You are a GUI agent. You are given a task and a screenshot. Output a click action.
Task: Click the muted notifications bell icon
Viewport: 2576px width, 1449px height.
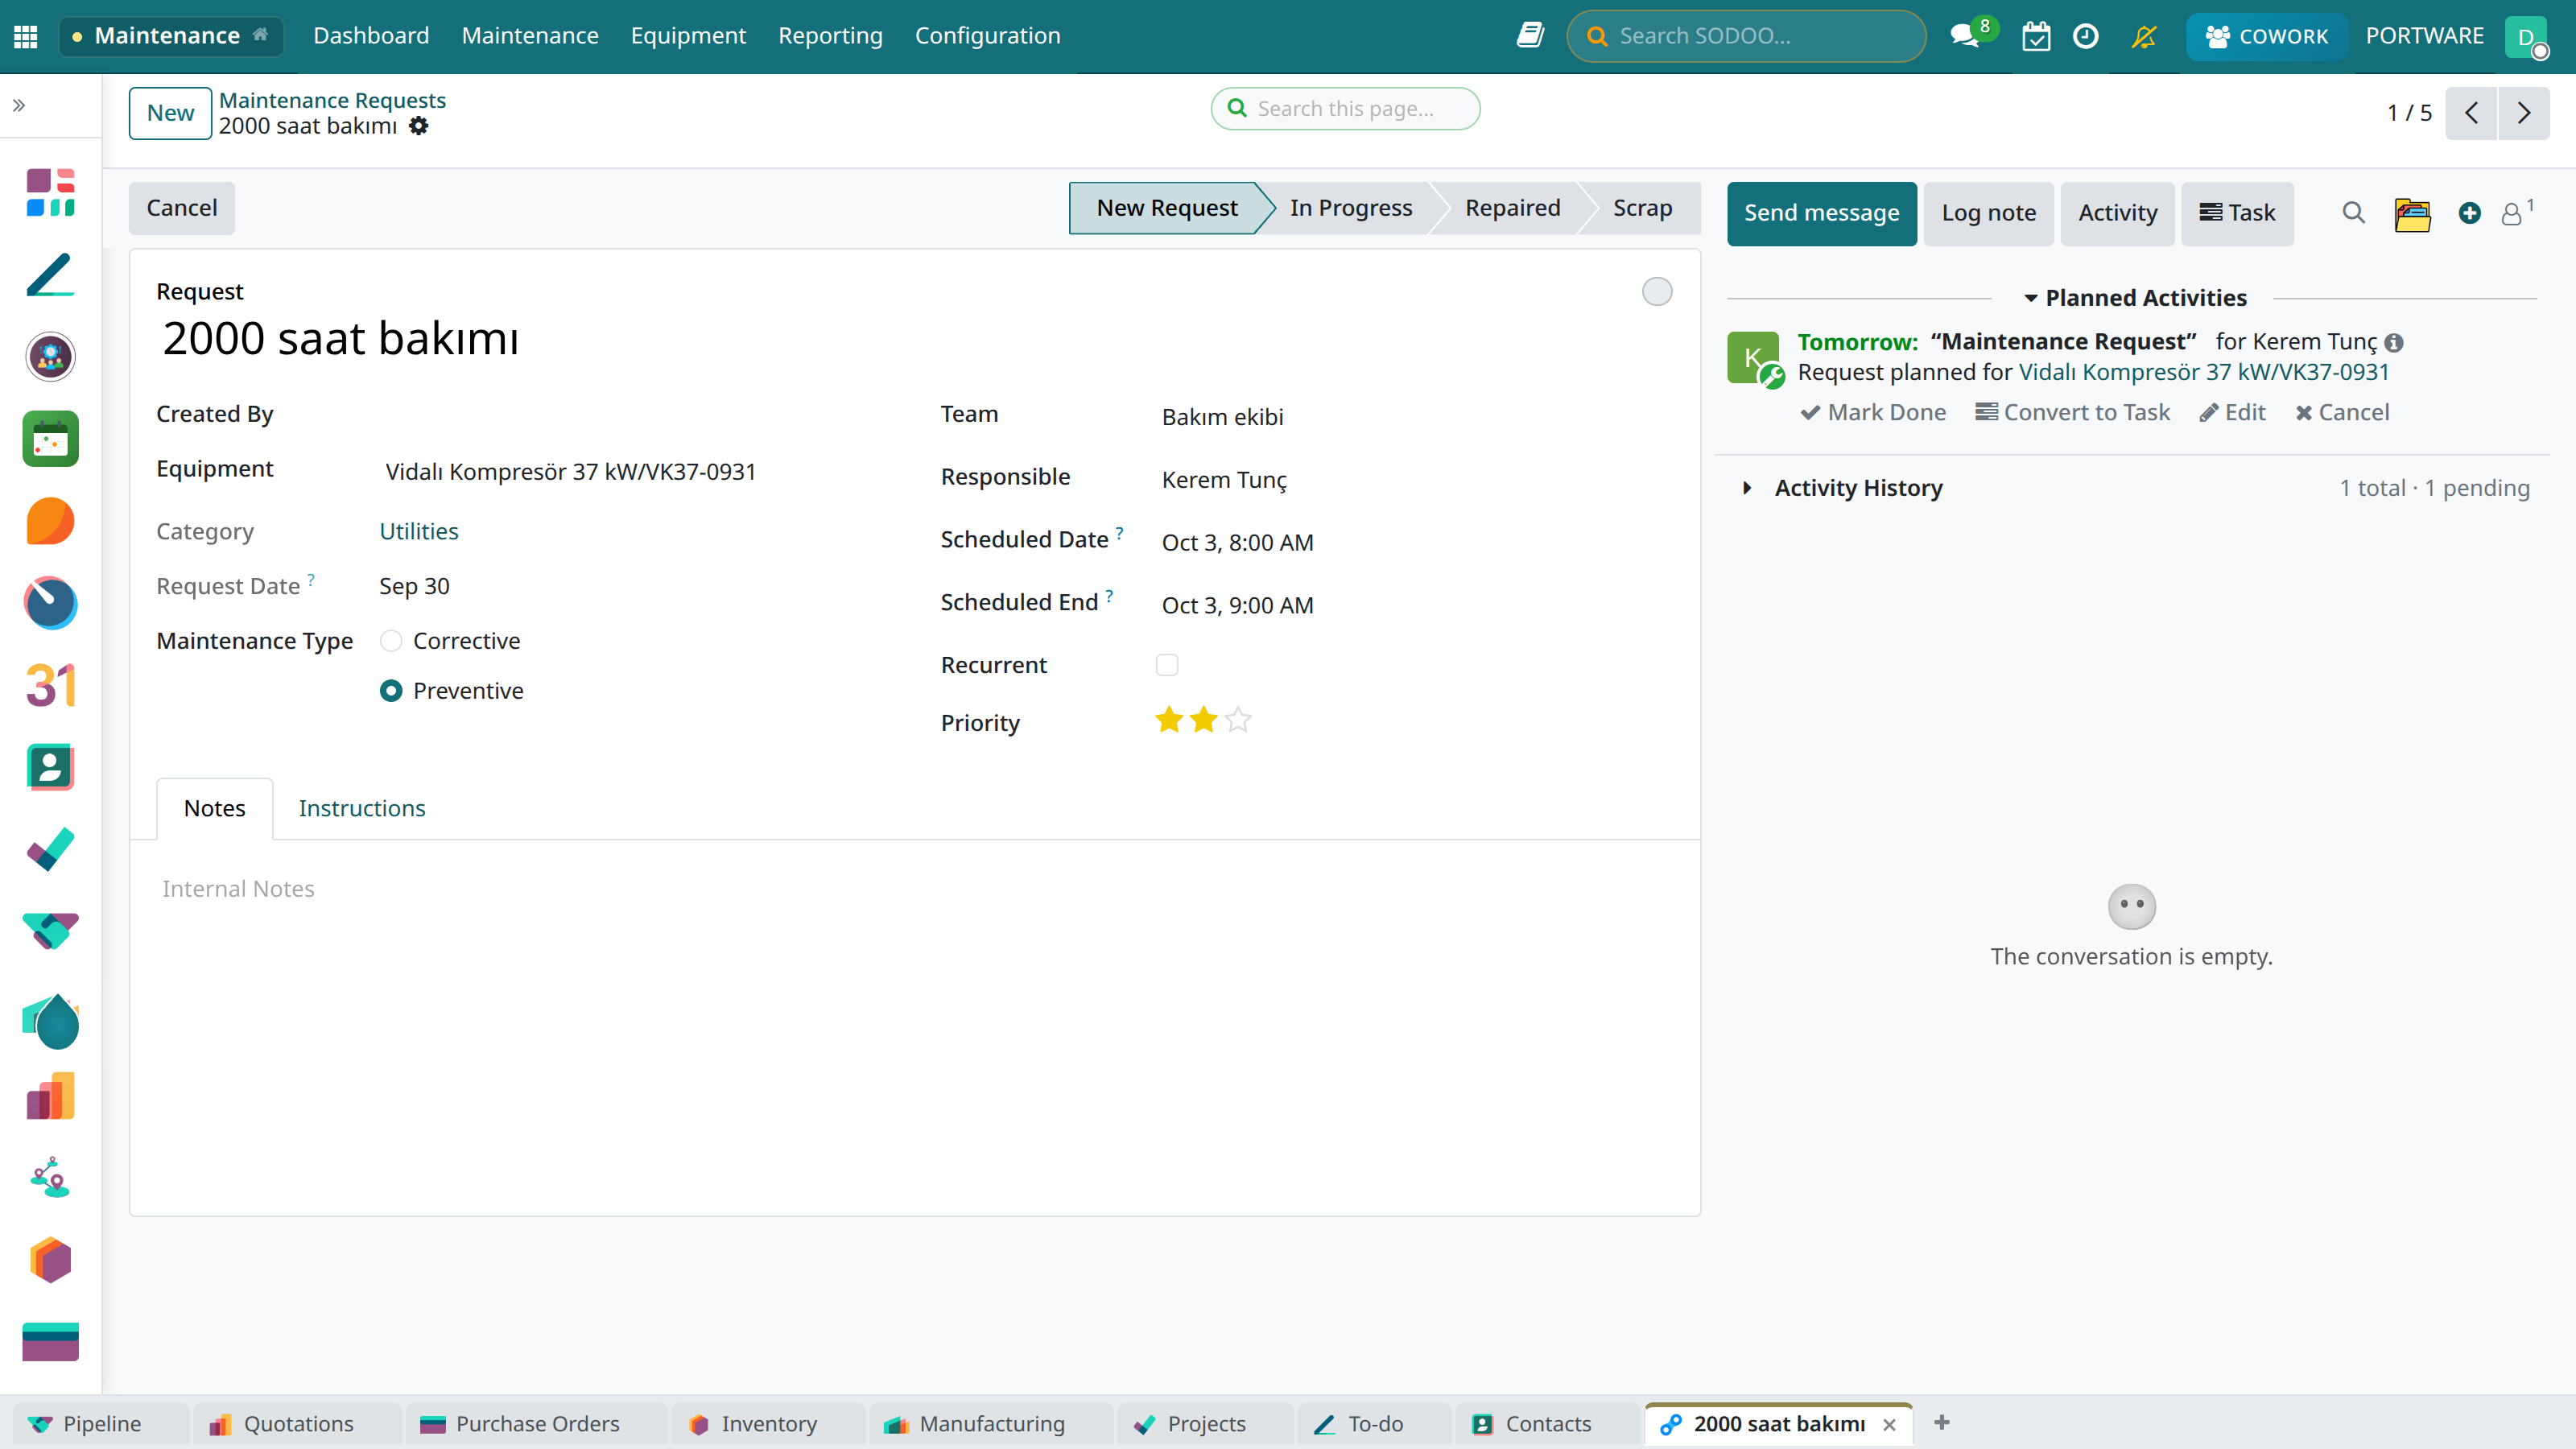coord(2144,36)
